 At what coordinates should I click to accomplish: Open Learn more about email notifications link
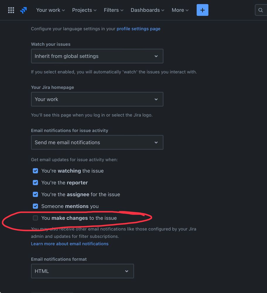(70, 244)
